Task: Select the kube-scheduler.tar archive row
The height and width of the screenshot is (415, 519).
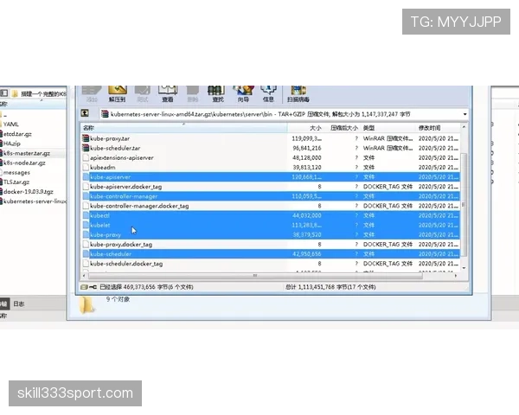Action: (271, 148)
